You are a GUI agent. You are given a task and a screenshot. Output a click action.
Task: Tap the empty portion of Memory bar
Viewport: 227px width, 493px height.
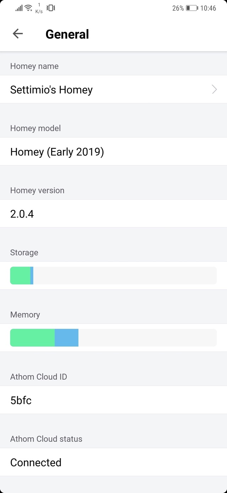[x=147, y=338]
